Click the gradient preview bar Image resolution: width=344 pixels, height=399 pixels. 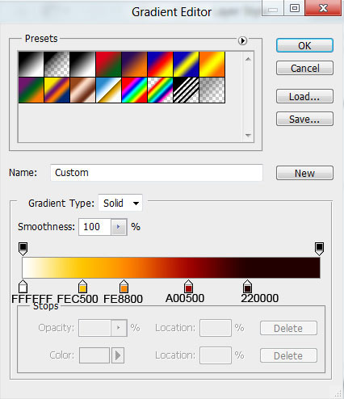(171, 267)
